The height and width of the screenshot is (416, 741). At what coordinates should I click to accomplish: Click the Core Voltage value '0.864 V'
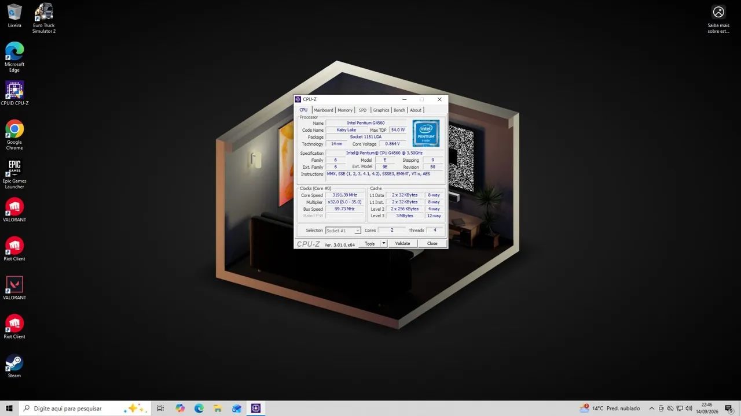392,144
